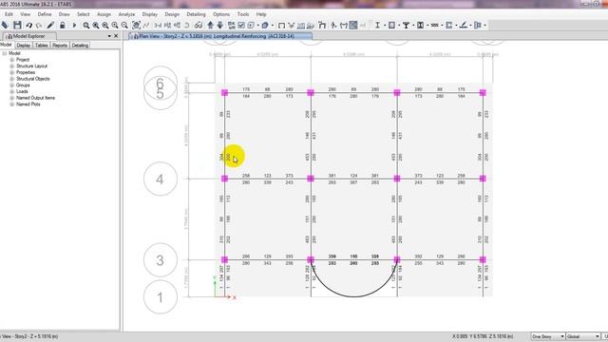
Task: Click the Steel Frame Design I-beam icon
Action: (x=377, y=26)
